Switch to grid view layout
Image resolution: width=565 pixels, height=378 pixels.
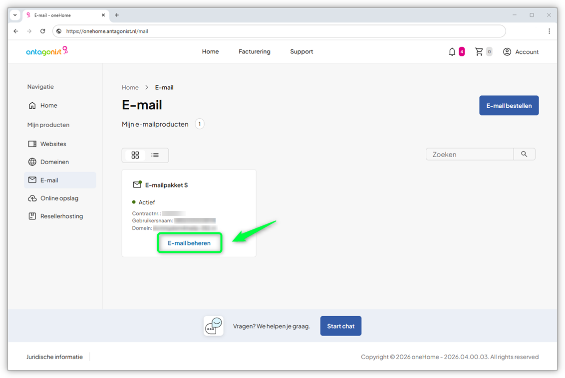(135, 155)
